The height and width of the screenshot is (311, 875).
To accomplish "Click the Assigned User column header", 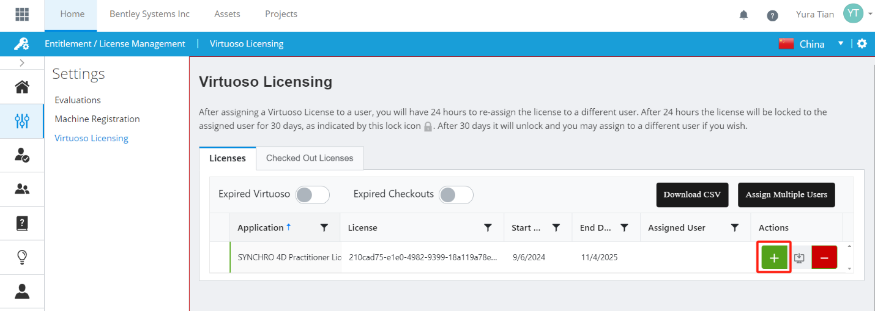I will (677, 228).
